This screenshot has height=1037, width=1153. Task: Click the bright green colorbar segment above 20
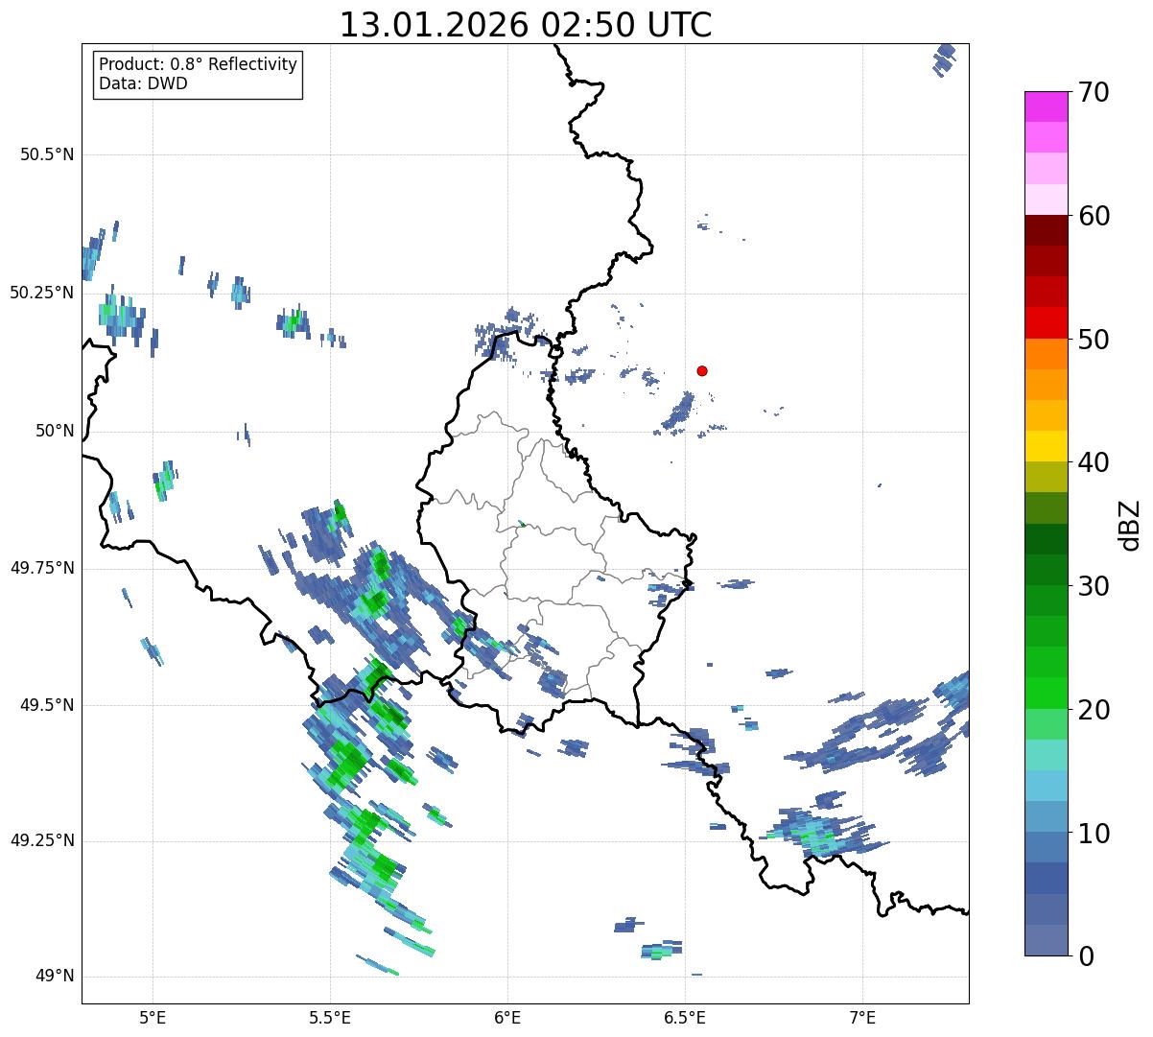click(1046, 694)
